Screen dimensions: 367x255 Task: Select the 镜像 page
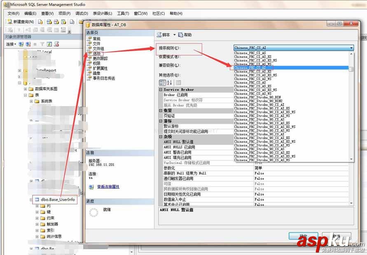click(x=96, y=73)
